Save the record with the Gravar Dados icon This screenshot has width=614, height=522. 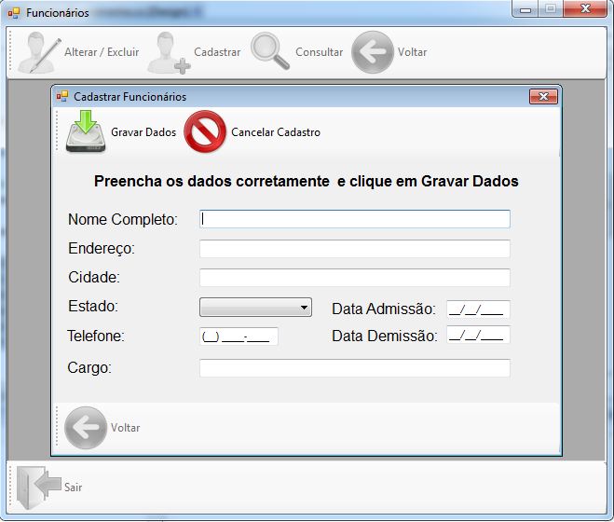pyautogui.click(x=86, y=132)
